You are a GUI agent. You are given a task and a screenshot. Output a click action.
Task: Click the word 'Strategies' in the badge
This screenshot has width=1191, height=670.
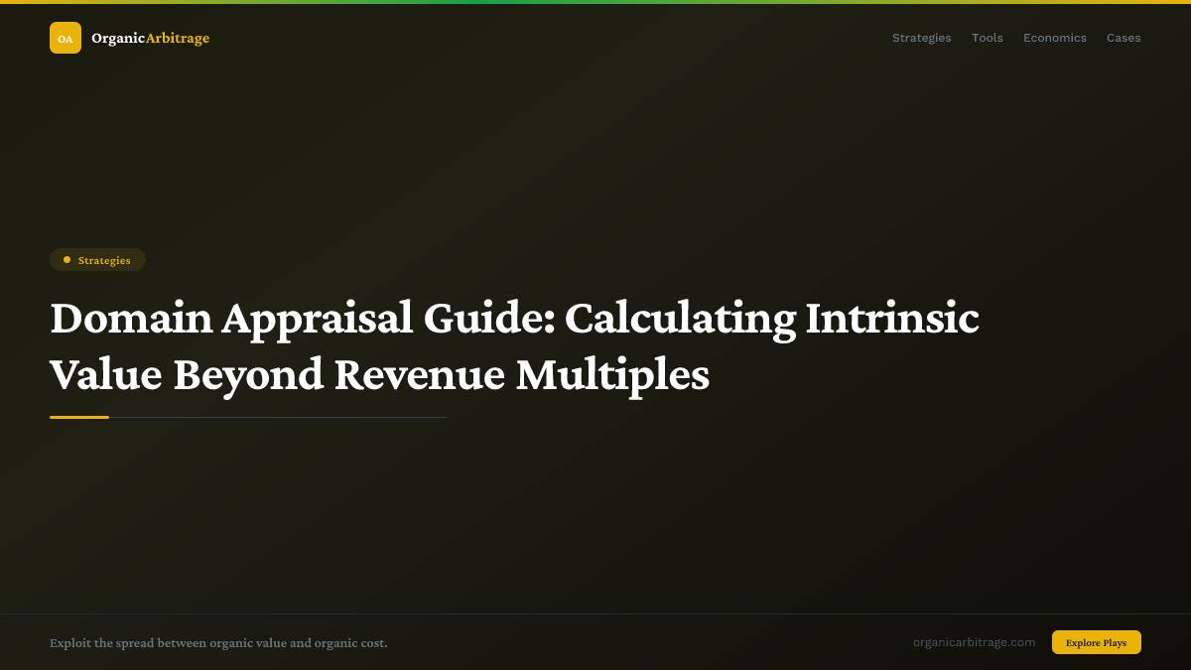(105, 260)
